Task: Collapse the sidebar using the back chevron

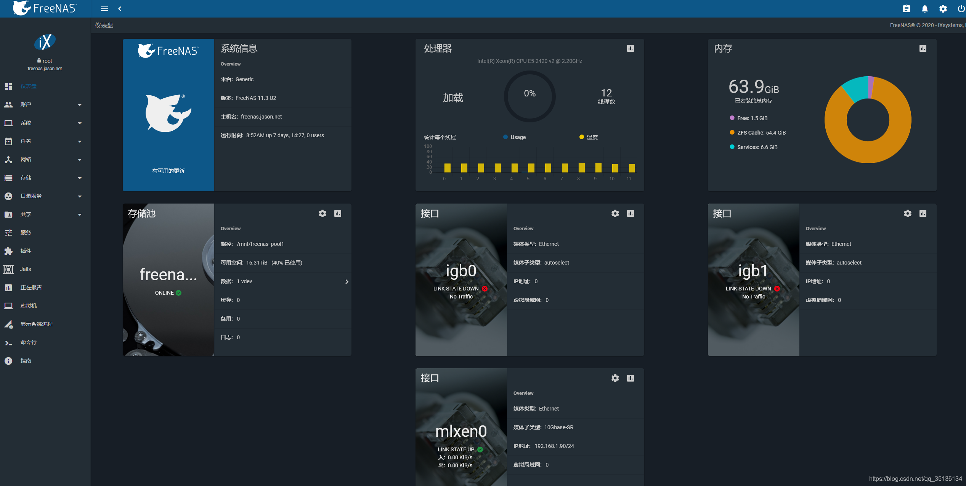Action: tap(120, 9)
